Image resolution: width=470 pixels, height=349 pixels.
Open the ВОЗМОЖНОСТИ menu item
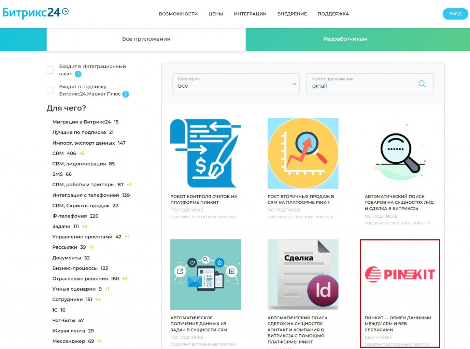178,14
